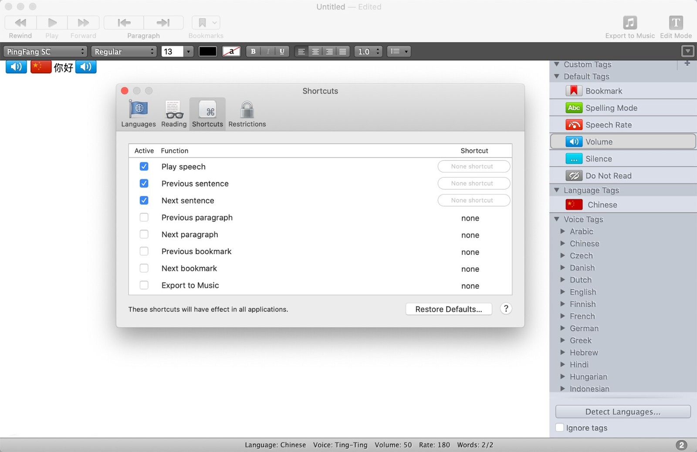
Task: Open the text color black swatch
Action: pos(208,51)
